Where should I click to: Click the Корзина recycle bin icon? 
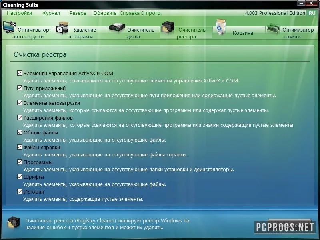(x=221, y=27)
